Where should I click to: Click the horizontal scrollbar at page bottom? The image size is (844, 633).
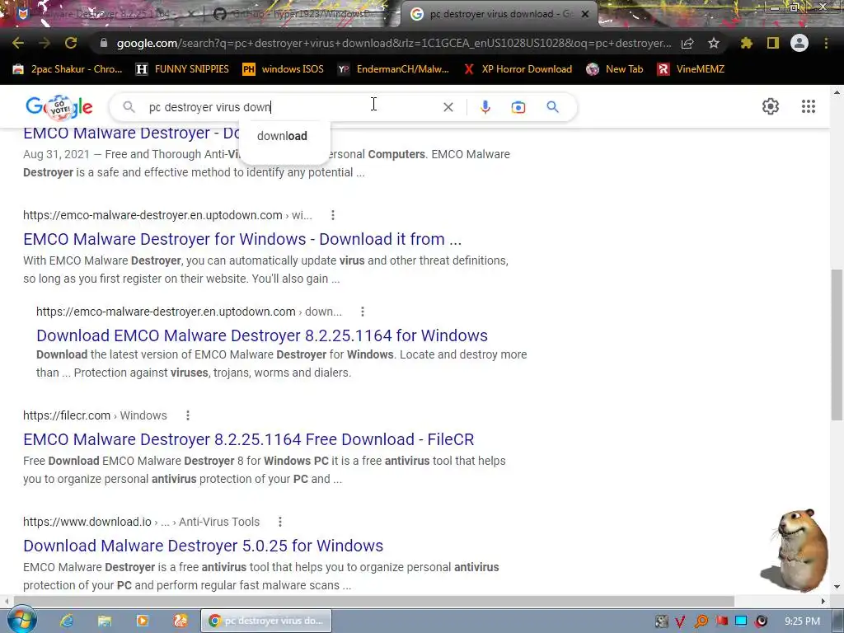(x=373, y=601)
